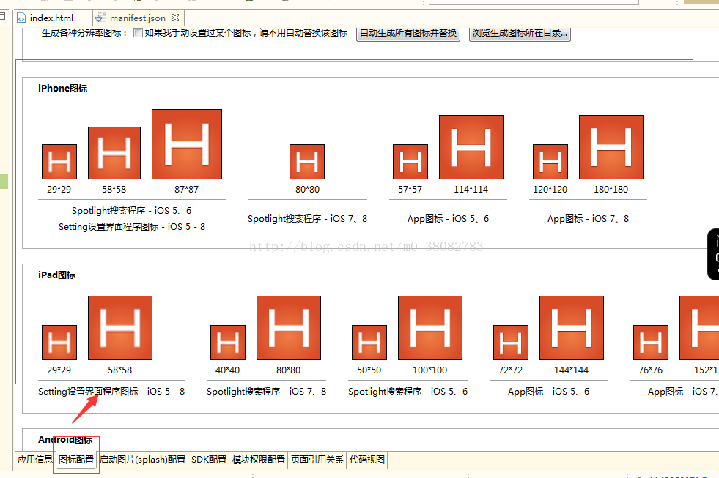Click the iPad 144*144 App icon

pos(572,328)
